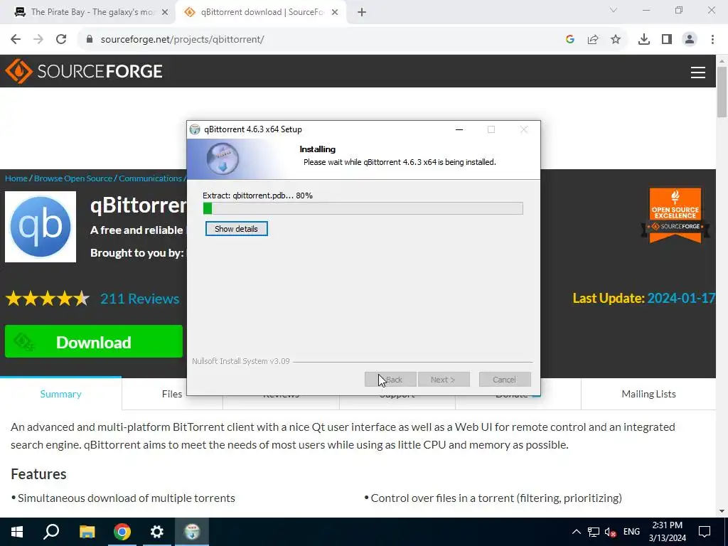Click the taskbar clock 2:31 PM
The width and height of the screenshot is (728, 546).
point(668,532)
